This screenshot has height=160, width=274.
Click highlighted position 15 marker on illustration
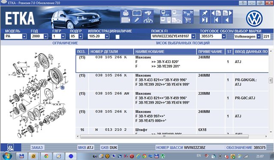tap(63, 87)
